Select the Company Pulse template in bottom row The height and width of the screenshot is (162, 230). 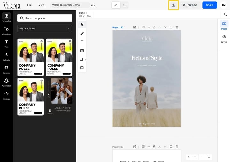click(x=31, y=97)
